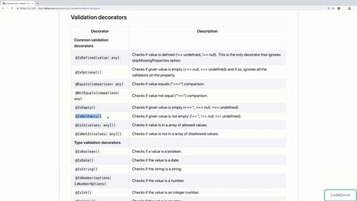357x201 pixels.
Task: Click the "Decorator" column header
Action: coord(100,31)
